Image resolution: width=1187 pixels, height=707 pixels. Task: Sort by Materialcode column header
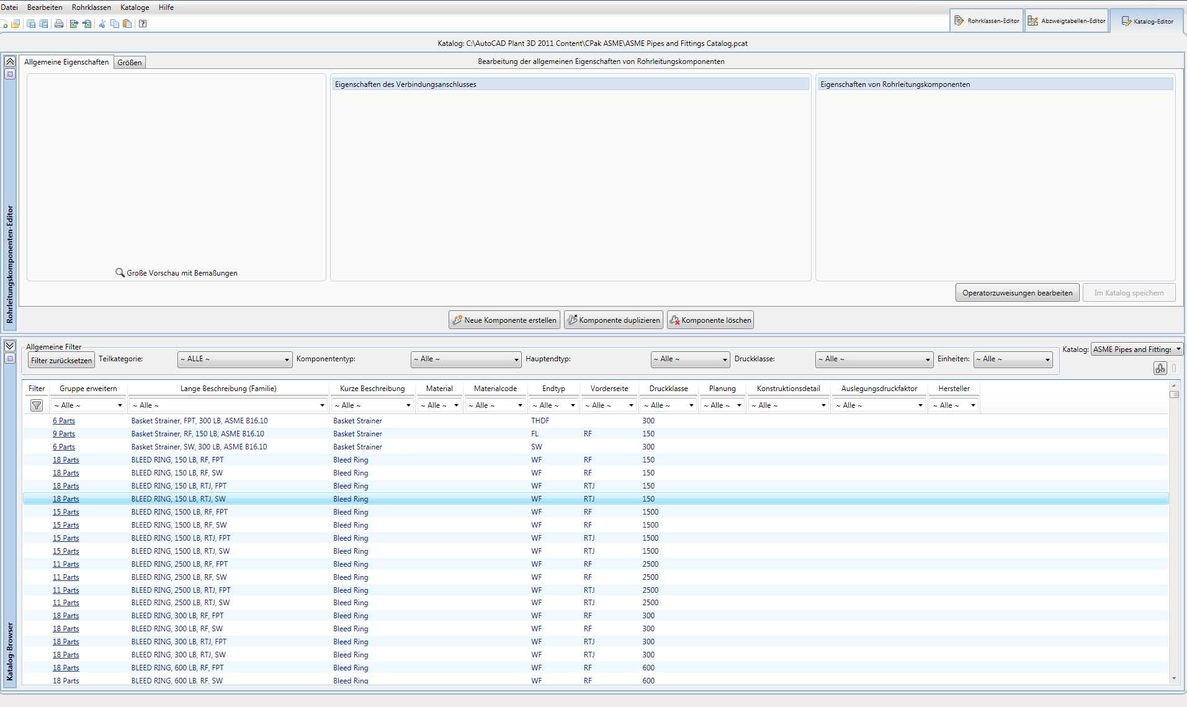click(x=495, y=389)
